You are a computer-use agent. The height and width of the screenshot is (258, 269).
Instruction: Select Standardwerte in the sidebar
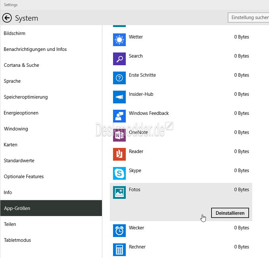(51, 161)
